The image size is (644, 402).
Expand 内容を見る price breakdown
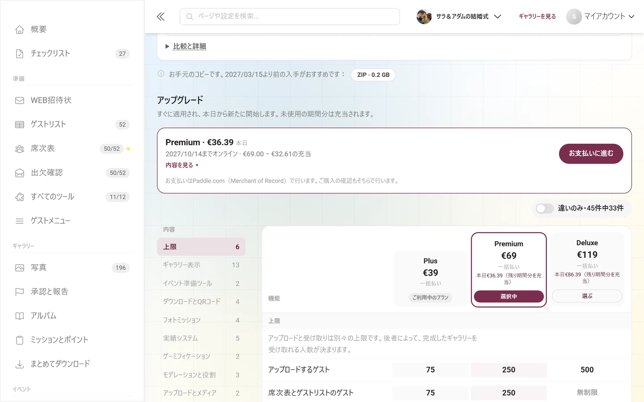[182, 165]
